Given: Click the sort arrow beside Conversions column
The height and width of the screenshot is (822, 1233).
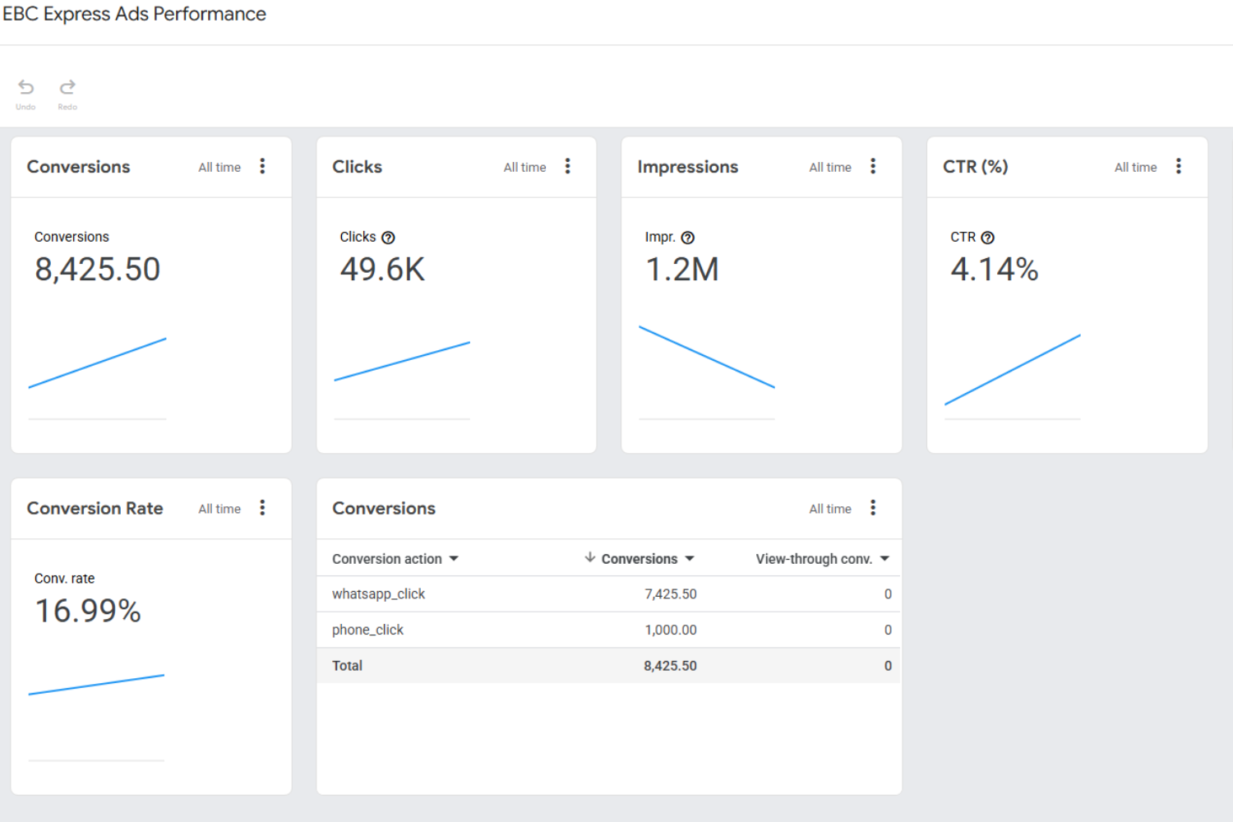Looking at the screenshot, I should (x=589, y=558).
